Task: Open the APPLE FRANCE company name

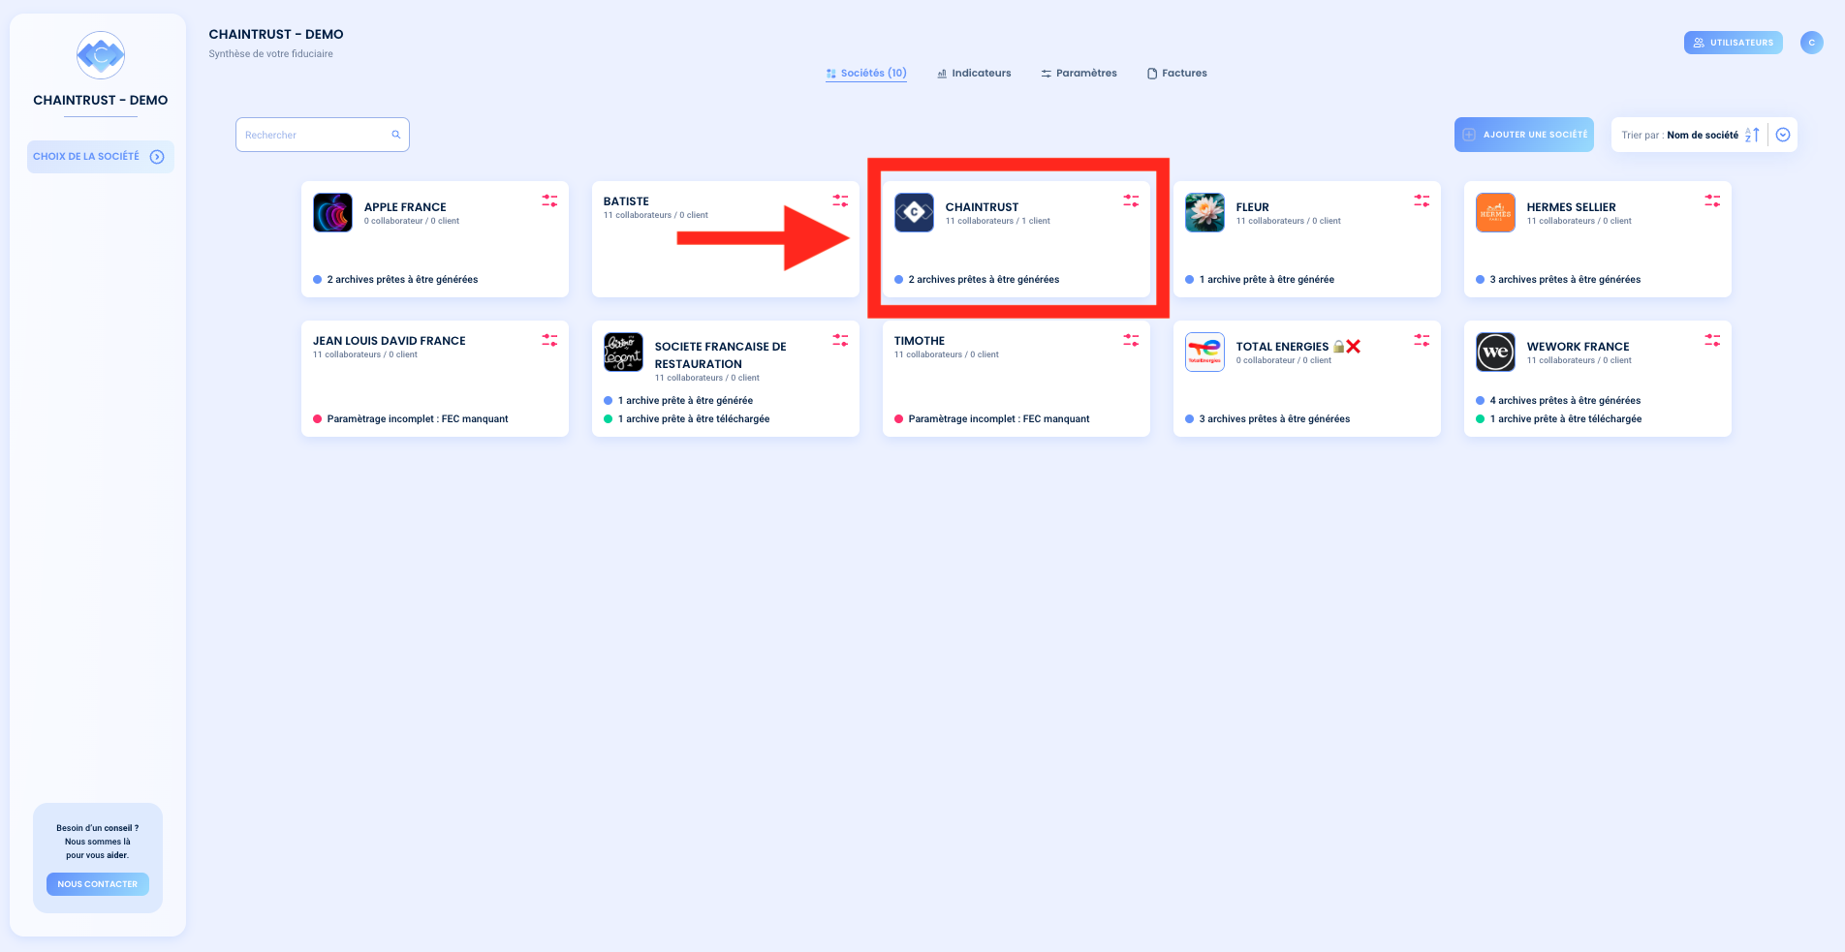Action: 405,207
